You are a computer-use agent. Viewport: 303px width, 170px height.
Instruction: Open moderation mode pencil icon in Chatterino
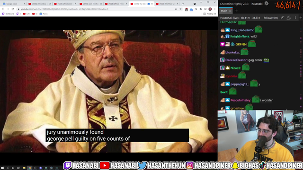282,18
